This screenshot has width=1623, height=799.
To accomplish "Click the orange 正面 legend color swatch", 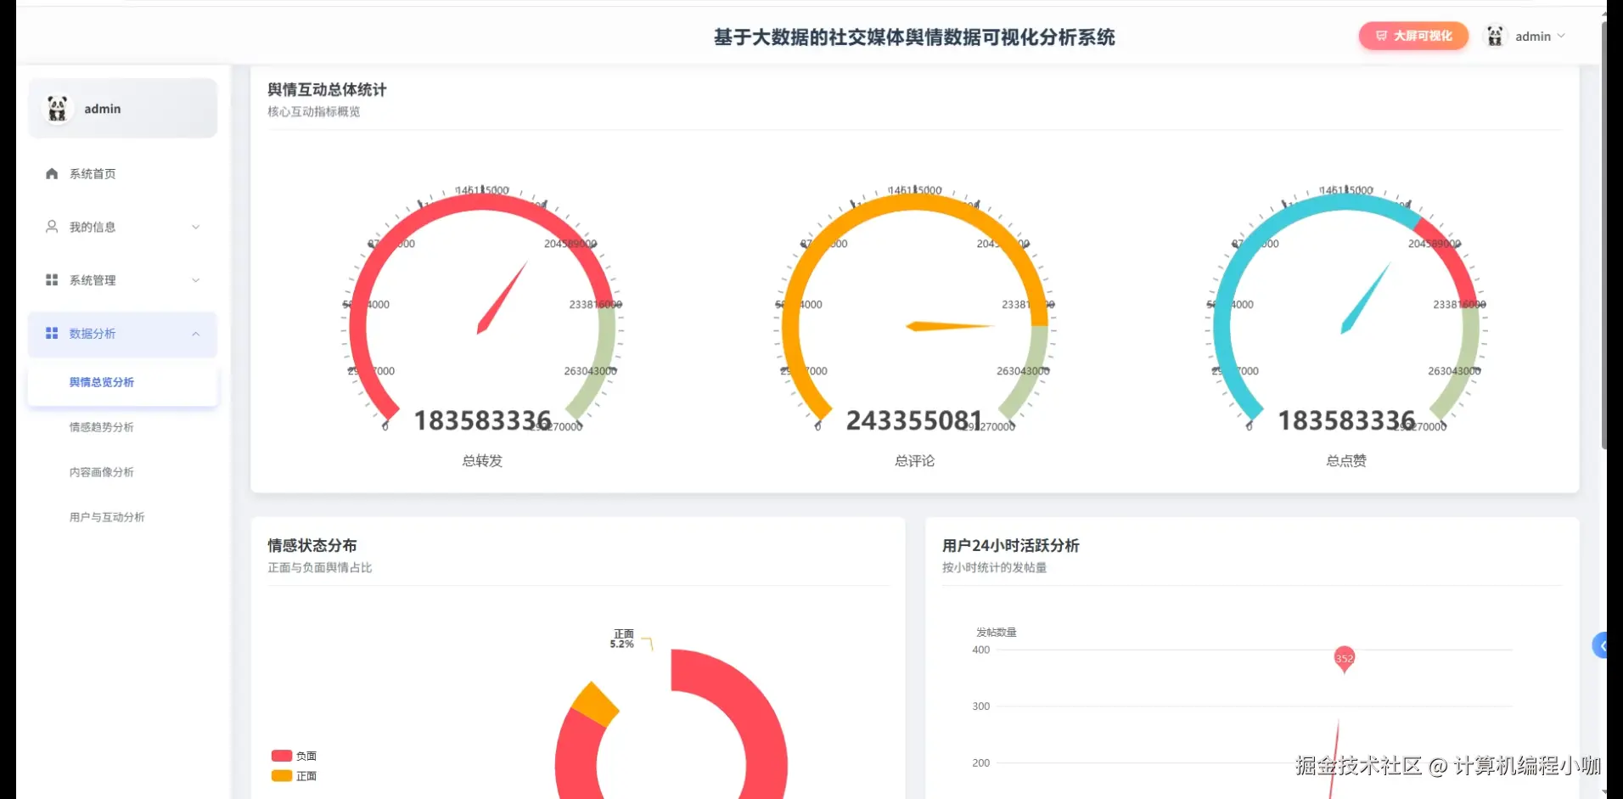I will pyautogui.click(x=282, y=776).
